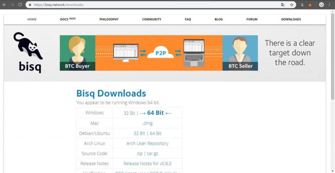This screenshot has width=335, height=173.
Task: Click the browser forward arrow
Action: pos(12,5)
